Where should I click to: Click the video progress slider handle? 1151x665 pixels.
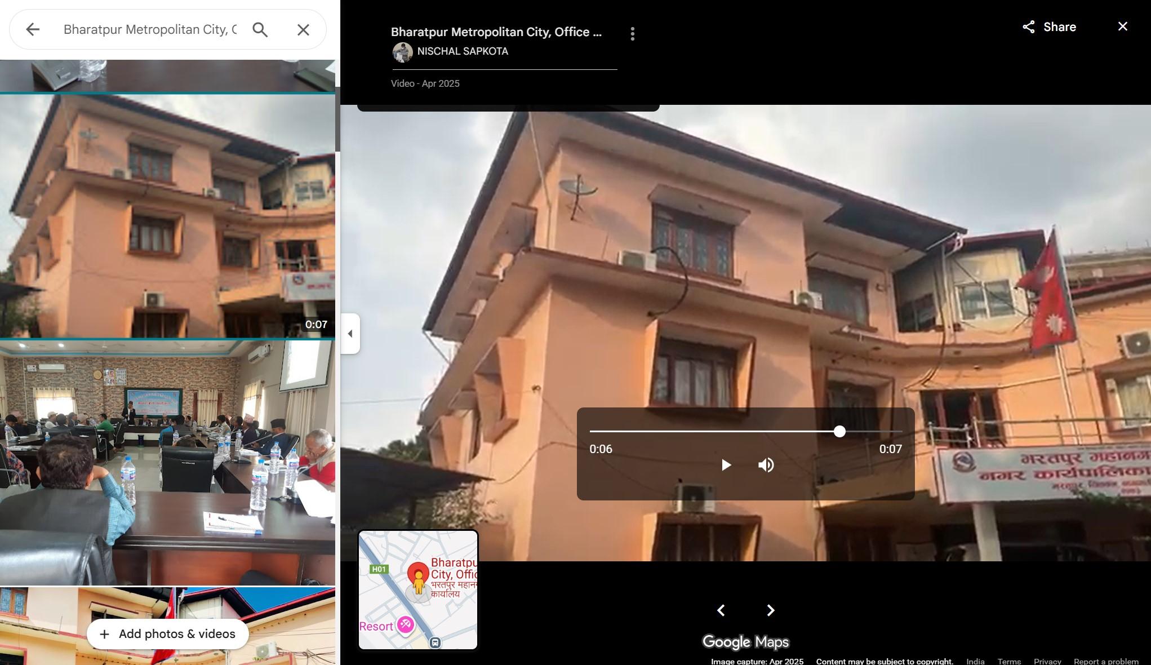point(839,432)
